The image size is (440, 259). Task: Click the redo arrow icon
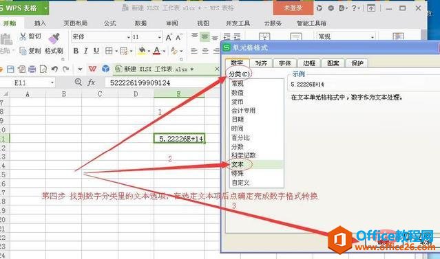(x=65, y=69)
